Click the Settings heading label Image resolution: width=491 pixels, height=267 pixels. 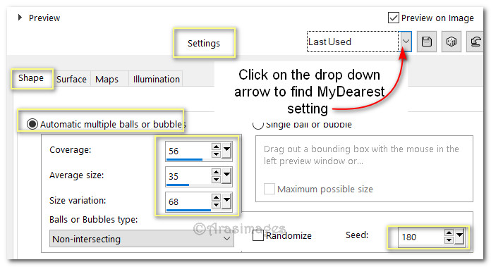pyautogui.click(x=204, y=43)
